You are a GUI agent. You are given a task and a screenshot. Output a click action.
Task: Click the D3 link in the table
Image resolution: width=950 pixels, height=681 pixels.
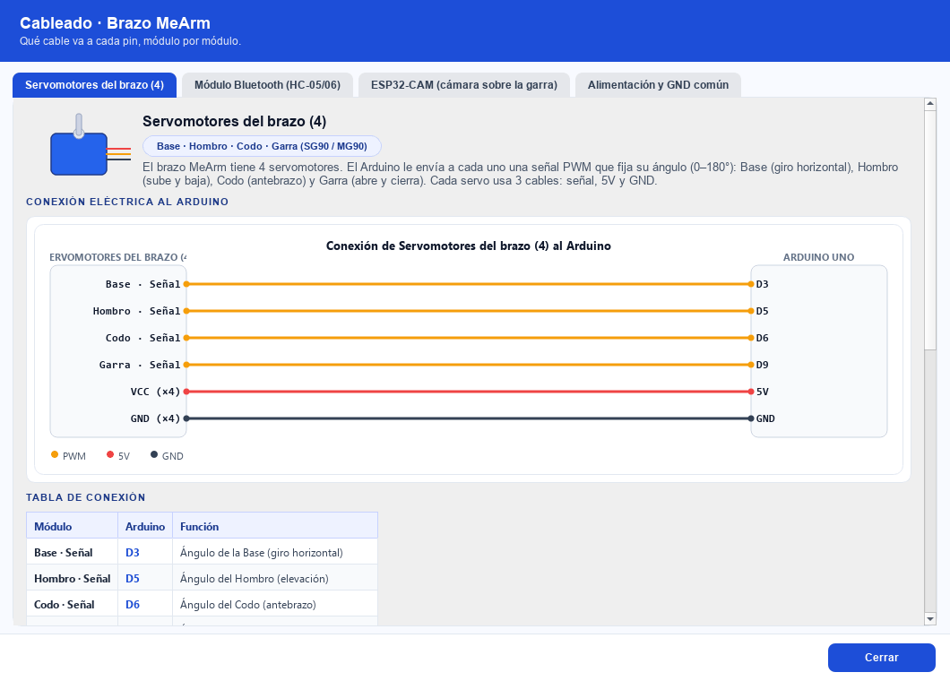pyautogui.click(x=132, y=553)
